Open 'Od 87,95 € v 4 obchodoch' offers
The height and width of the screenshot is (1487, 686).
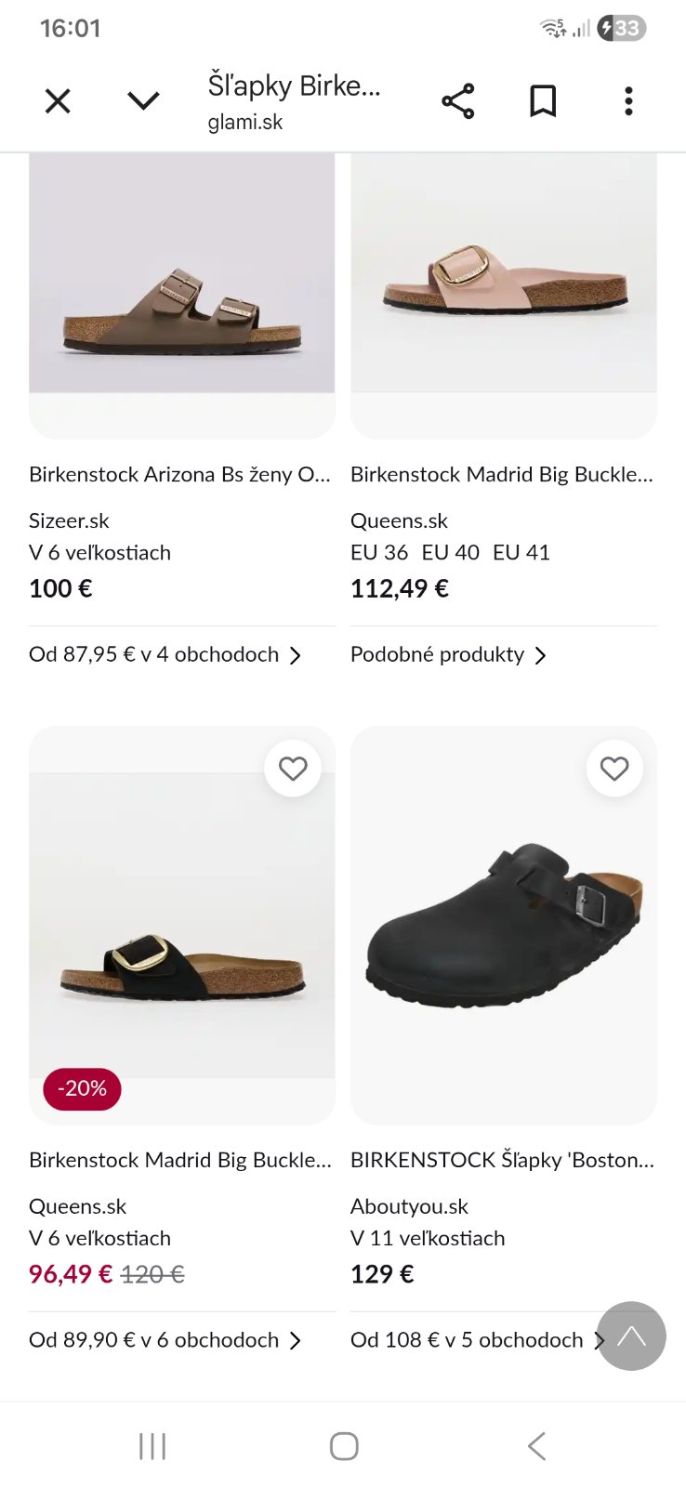pyautogui.click(x=165, y=654)
